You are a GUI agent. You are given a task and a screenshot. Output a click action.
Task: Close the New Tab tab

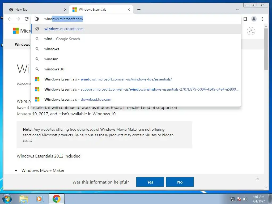(x=65, y=10)
